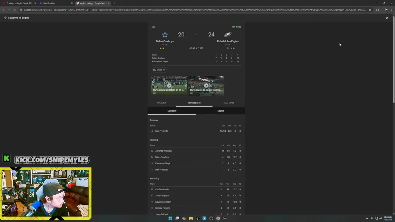Switch to the Overview tab
The image size is (395, 222).
[162, 103]
